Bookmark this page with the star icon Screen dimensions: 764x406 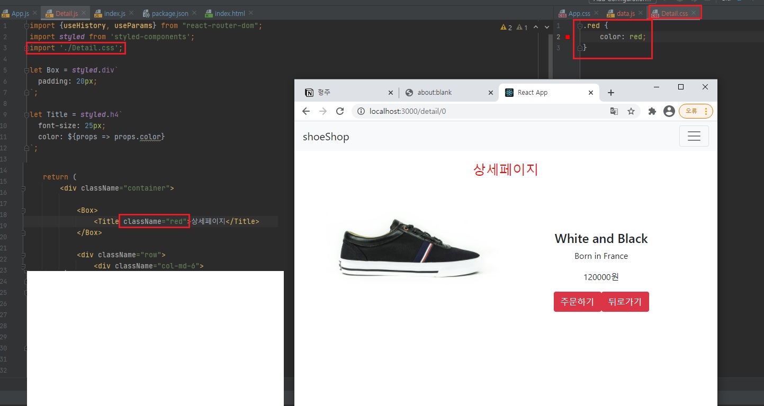[631, 111]
